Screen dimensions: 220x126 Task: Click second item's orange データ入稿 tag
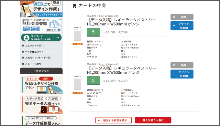click(77, 93)
